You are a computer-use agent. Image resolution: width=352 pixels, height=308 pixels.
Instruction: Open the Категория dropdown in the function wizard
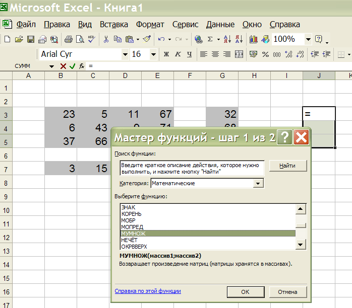(x=258, y=184)
